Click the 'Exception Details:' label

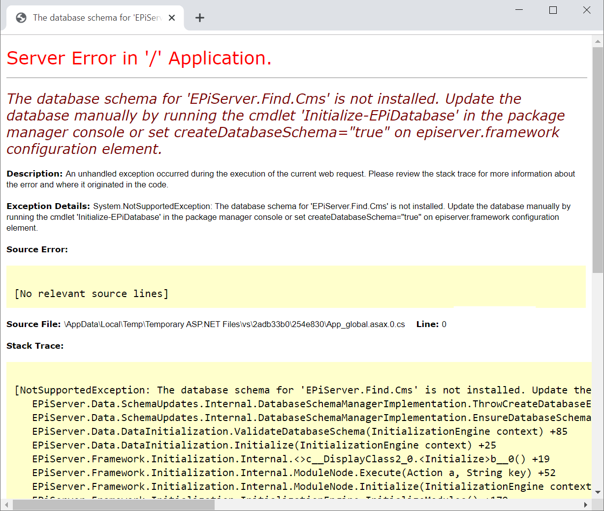pyautogui.click(x=48, y=206)
